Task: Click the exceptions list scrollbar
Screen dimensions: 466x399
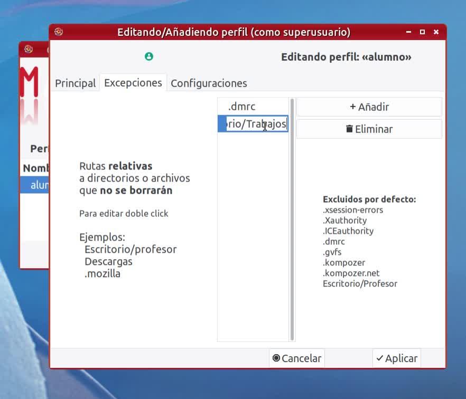Action: pyautogui.click(x=292, y=220)
